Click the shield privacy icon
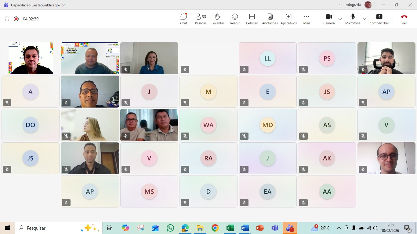The height and width of the screenshot is (234, 417). [7, 19]
